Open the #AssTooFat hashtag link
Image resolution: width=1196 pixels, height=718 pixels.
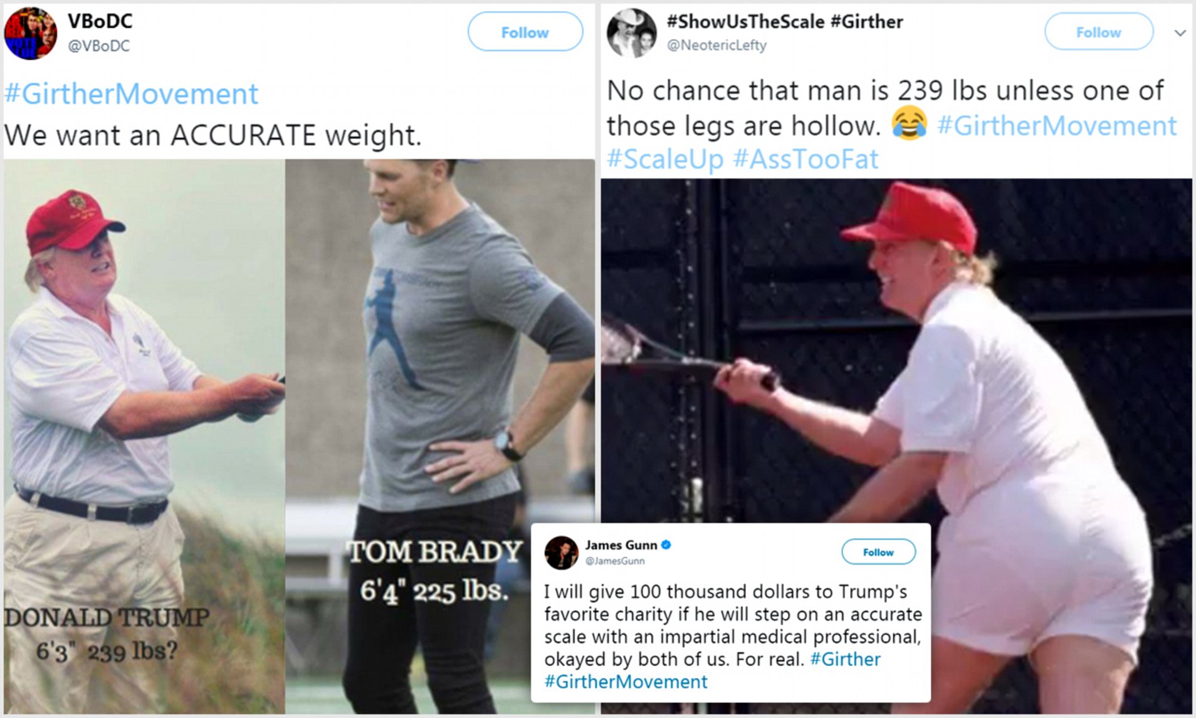point(805,159)
